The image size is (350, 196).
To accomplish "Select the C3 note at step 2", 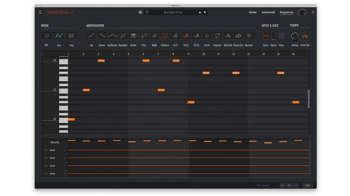I will pos(86,90).
